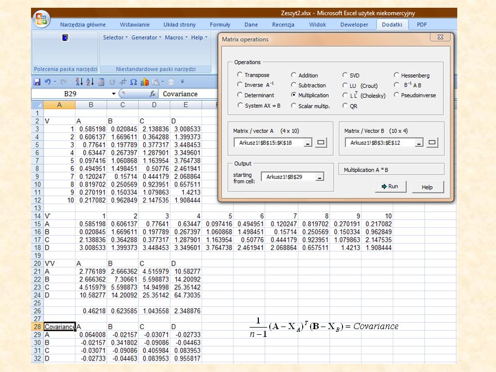Click the Help button in the dialog
Image resolution: width=496 pixels, height=372 pixels.
coord(427,187)
